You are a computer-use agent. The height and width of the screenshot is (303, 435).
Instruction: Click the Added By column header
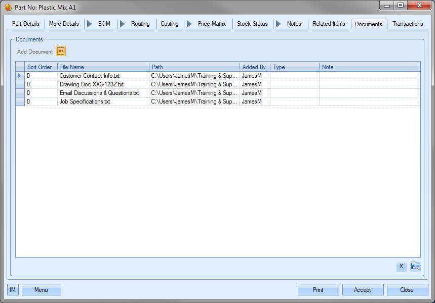pyautogui.click(x=255, y=67)
